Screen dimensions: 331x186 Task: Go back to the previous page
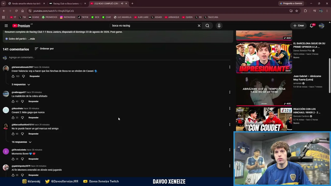pos(4,11)
